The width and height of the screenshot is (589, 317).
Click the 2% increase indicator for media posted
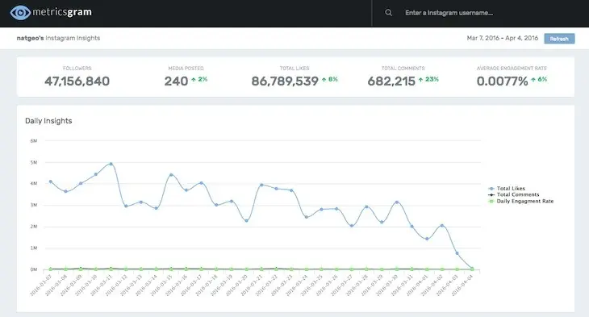pos(199,79)
